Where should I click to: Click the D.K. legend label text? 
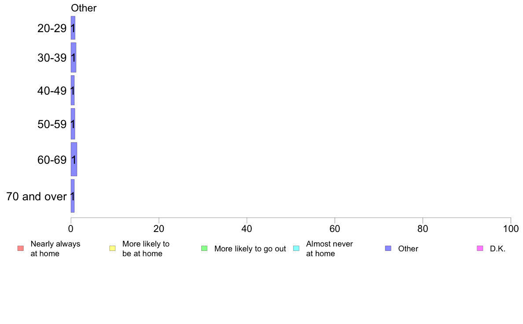tap(497, 249)
